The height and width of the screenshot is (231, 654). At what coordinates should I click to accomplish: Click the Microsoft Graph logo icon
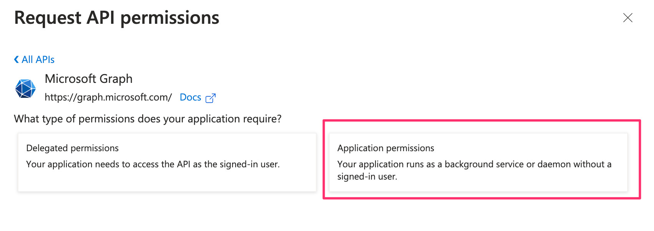pos(25,88)
